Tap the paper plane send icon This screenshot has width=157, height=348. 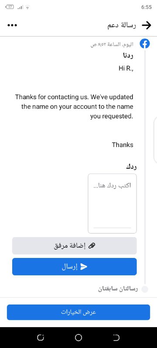point(83,267)
